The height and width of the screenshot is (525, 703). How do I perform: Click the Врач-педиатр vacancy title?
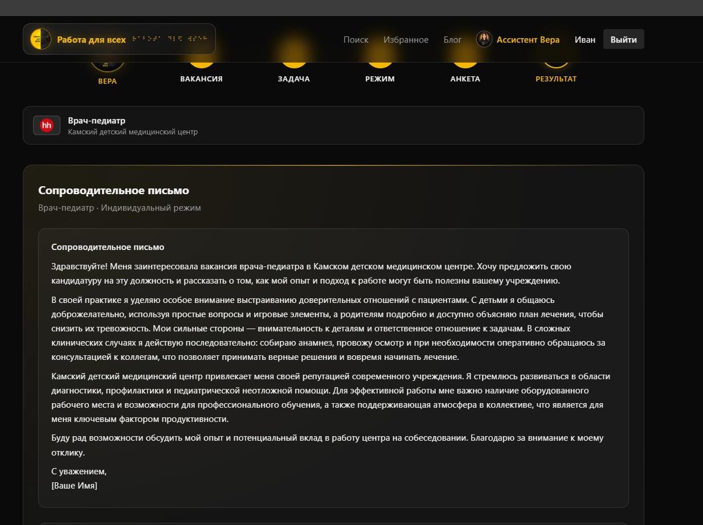[97, 121]
